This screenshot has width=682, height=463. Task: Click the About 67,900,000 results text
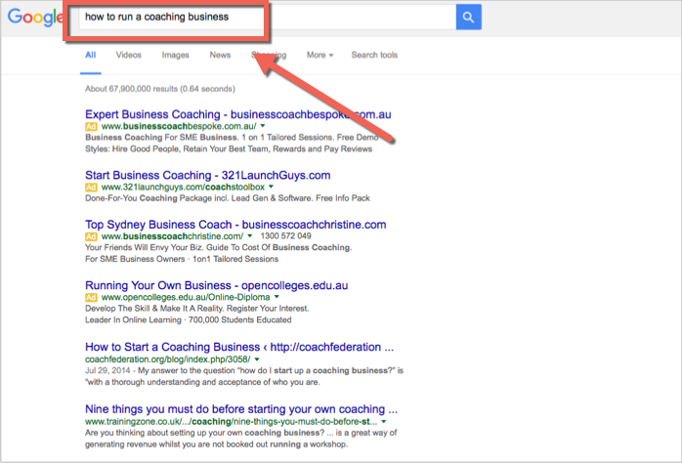coord(160,89)
